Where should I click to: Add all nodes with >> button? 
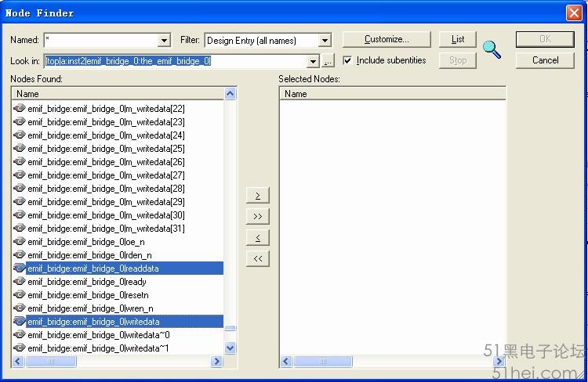(258, 217)
